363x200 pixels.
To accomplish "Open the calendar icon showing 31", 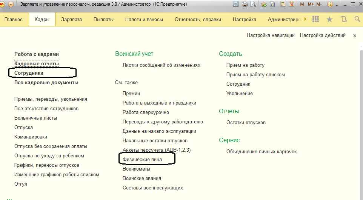I will 291,4.
